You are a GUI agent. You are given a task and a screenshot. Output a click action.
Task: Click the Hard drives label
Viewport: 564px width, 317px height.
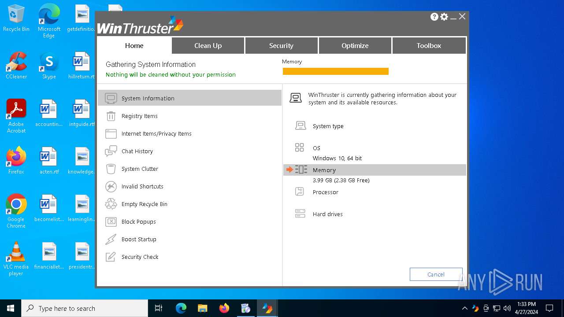[327, 214]
